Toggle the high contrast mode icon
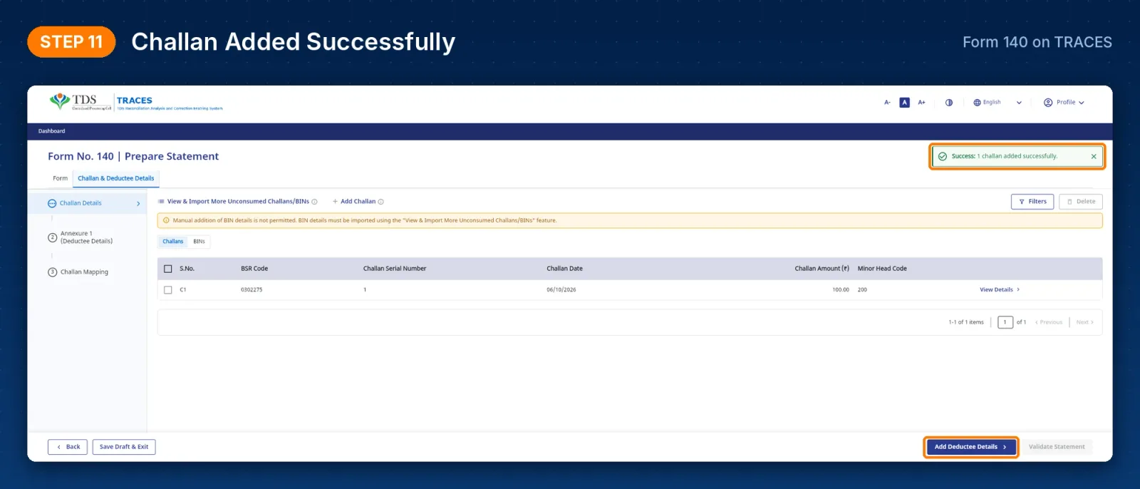1140x489 pixels. (x=949, y=103)
